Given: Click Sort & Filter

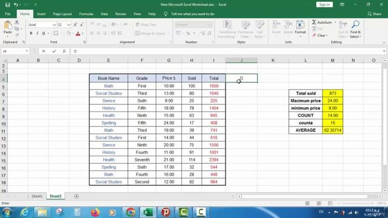Looking at the screenshot, I should click(x=343, y=30).
